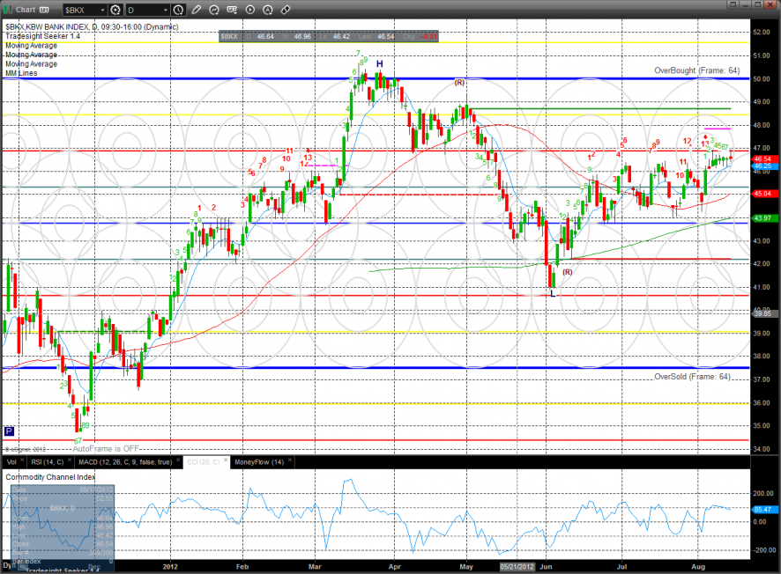The width and height of the screenshot is (781, 574).
Task: Click the blue P marker on chart
Action: [9, 431]
